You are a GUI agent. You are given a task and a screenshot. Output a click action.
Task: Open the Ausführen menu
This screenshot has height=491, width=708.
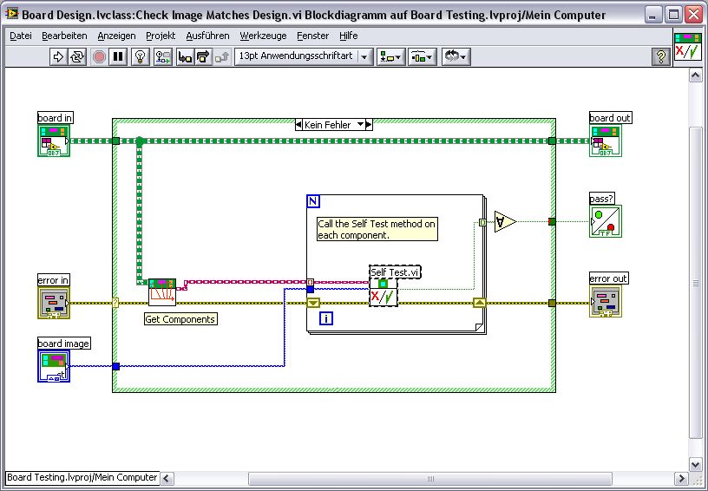[x=207, y=36]
